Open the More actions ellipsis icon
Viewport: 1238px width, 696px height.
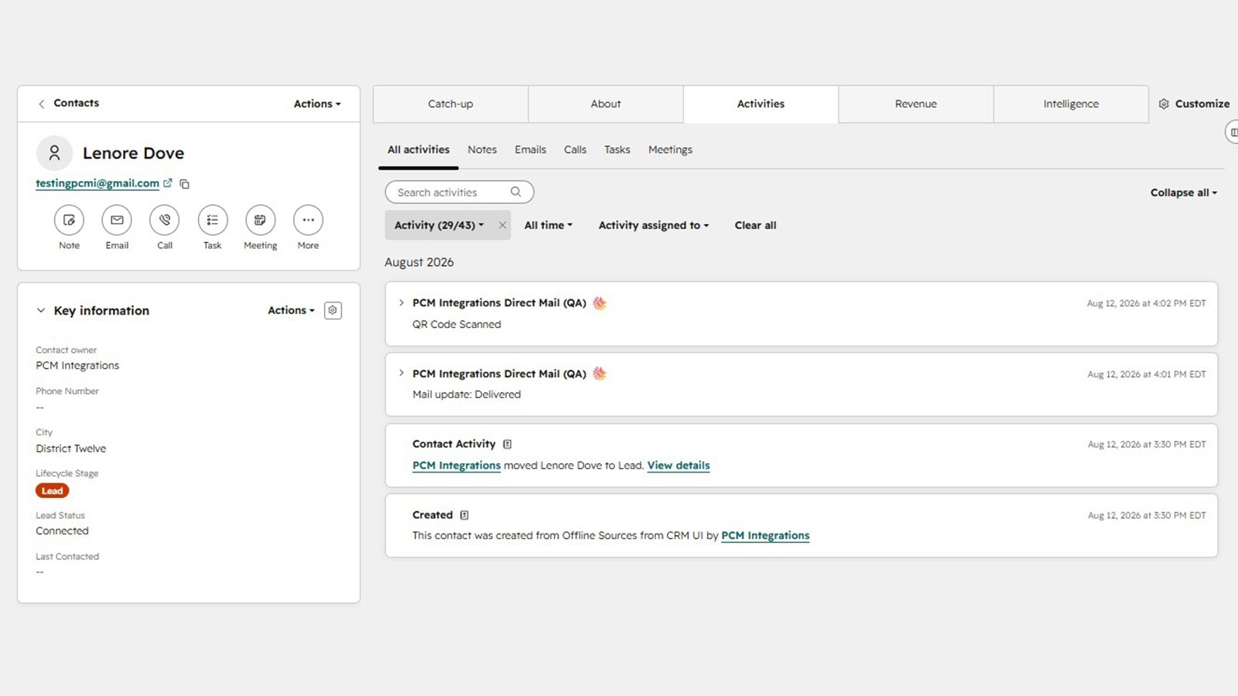tap(308, 220)
